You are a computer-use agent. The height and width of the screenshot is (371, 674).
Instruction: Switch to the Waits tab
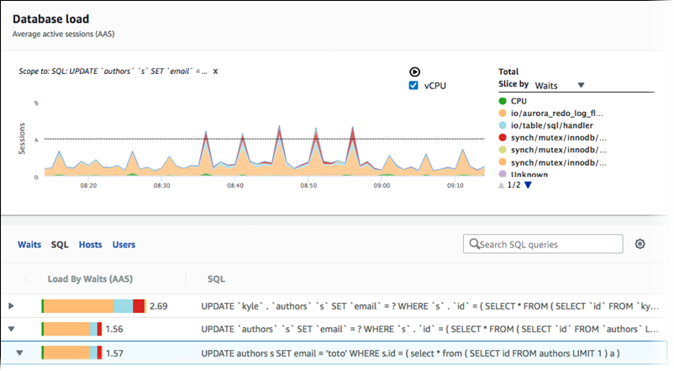coord(29,245)
